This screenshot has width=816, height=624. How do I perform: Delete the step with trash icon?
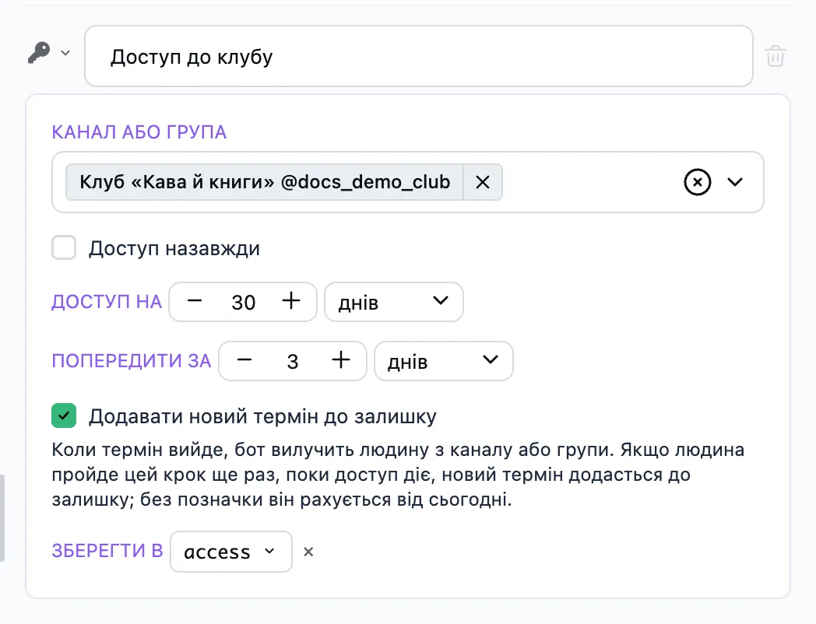775,56
